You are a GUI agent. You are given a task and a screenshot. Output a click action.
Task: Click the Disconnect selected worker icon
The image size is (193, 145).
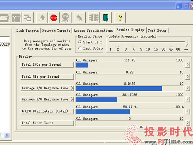point(94,18)
